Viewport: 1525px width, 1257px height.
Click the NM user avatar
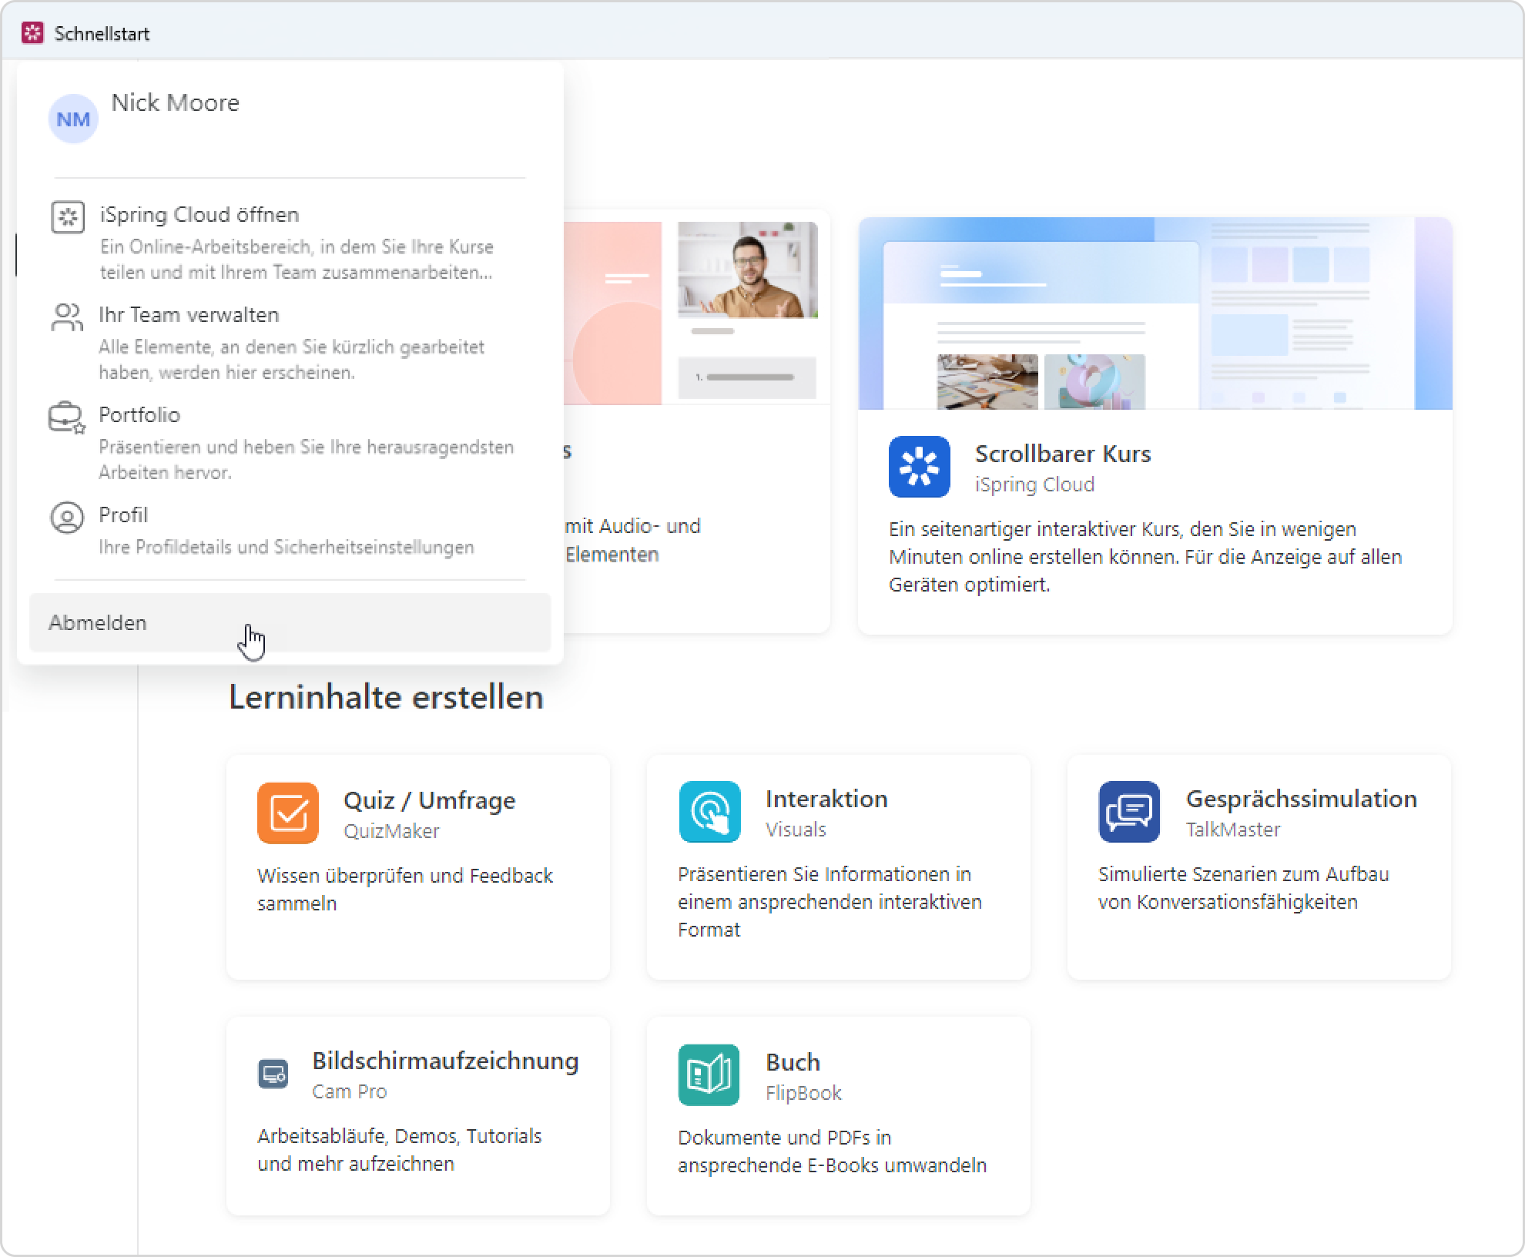73,119
